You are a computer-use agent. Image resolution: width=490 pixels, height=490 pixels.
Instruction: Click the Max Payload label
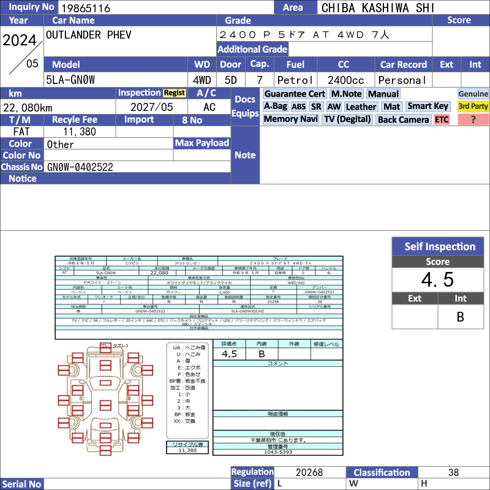point(202,143)
